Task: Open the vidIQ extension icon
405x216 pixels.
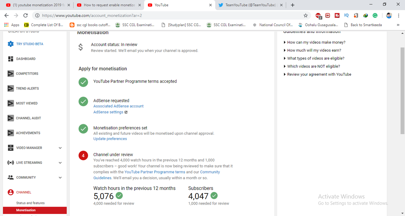Action: pyautogui.click(x=347, y=16)
